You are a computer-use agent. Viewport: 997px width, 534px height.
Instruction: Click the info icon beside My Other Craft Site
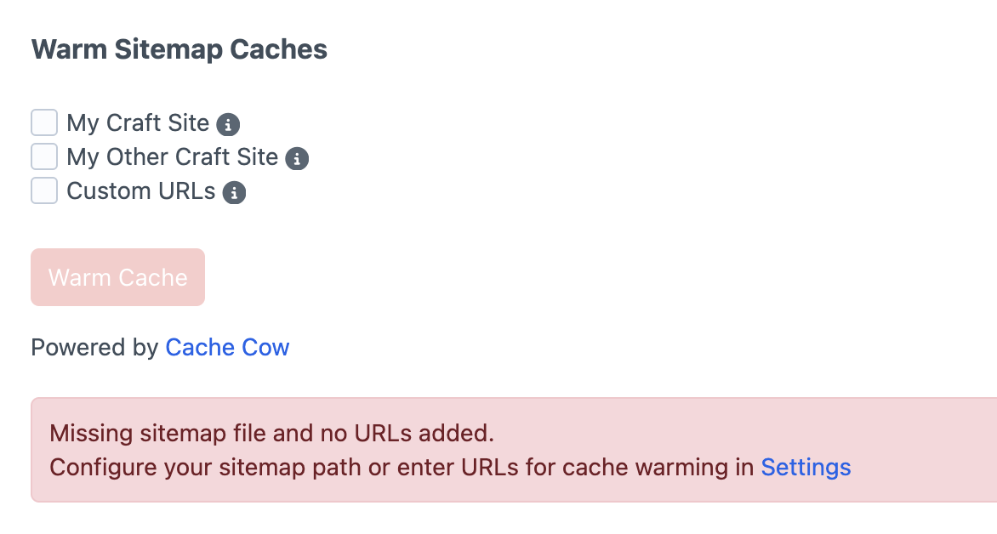297,159
